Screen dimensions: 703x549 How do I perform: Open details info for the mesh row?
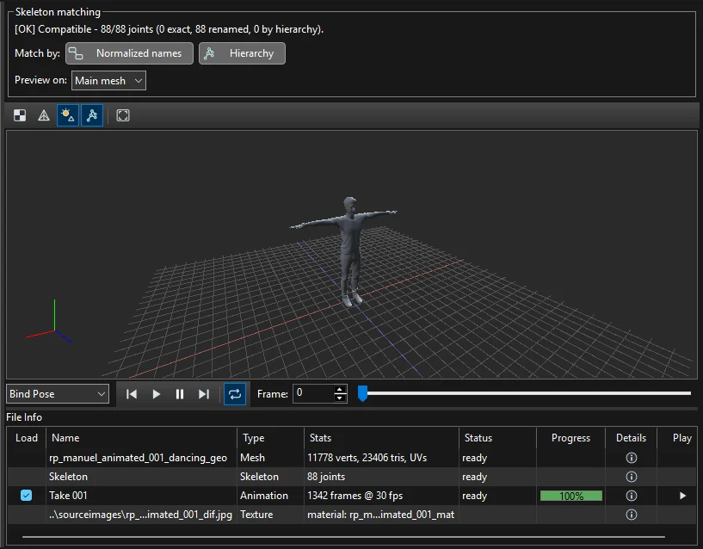[632, 458]
